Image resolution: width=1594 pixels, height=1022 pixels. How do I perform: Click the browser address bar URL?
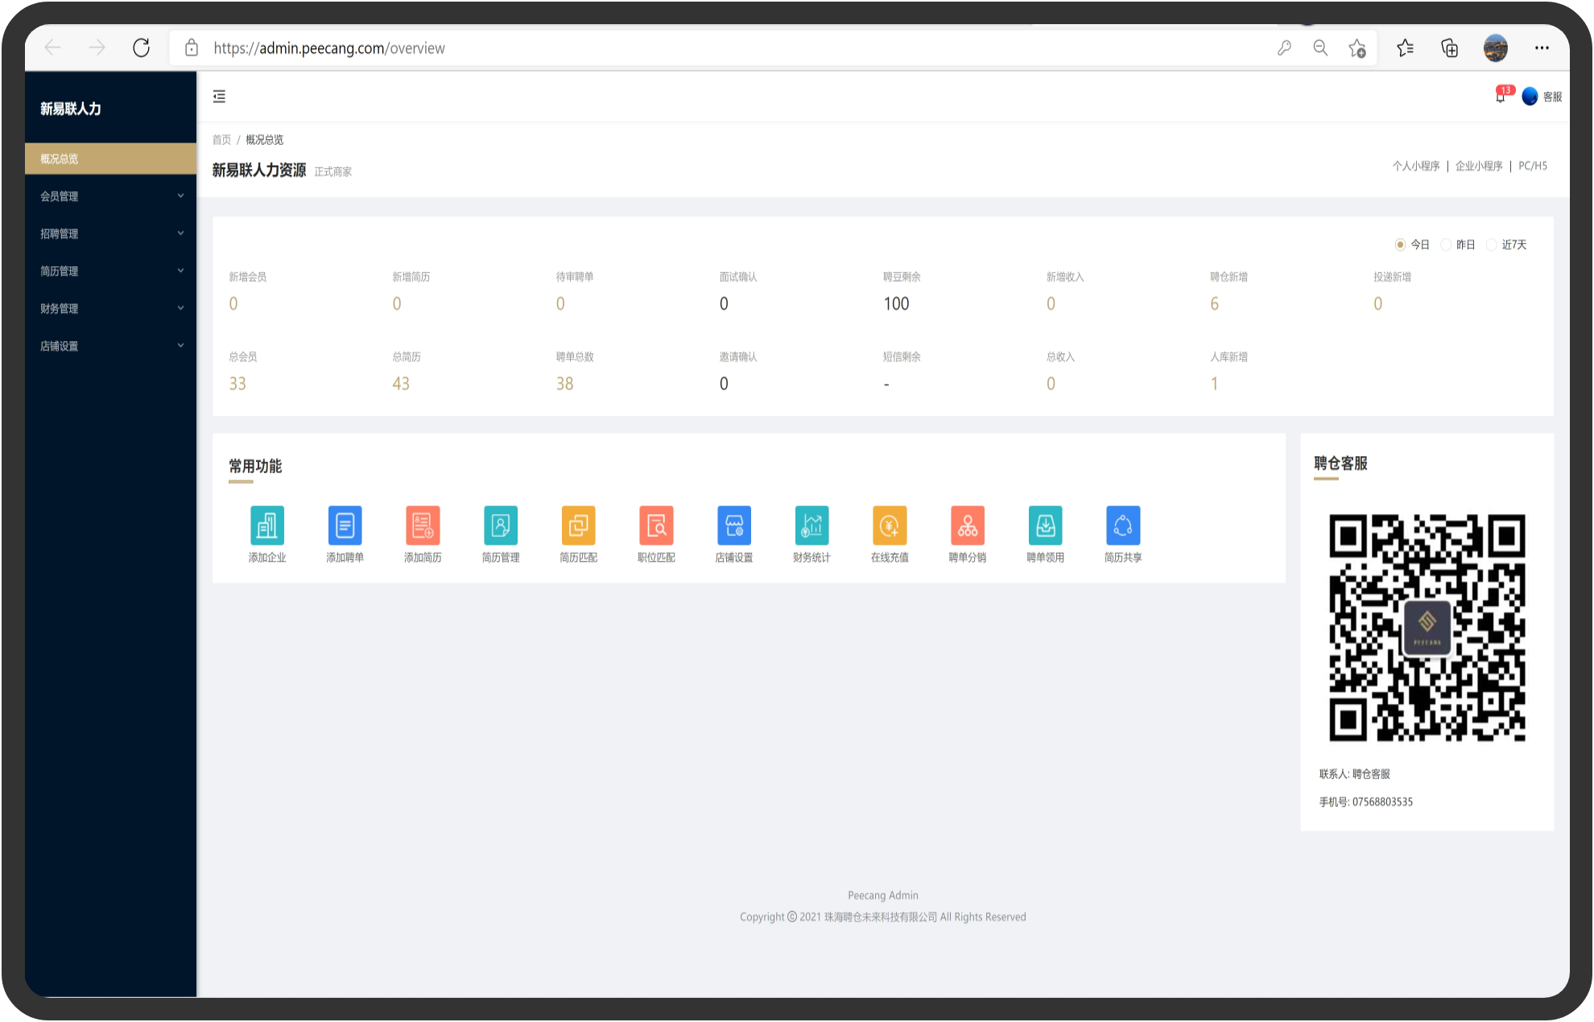(329, 48)
